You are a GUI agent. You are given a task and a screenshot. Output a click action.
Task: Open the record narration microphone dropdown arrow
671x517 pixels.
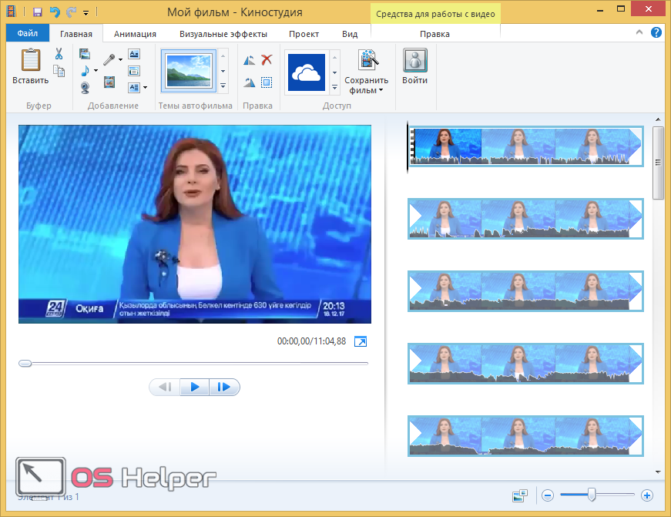pos(120,59)
